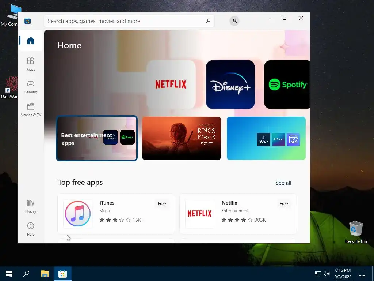
Task: Click the Top free apps heading
Action: click(x=80, y=182)
